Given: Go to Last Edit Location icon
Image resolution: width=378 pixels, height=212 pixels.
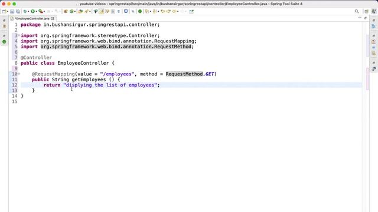Looking at the screenshot, I should [163, 11].
